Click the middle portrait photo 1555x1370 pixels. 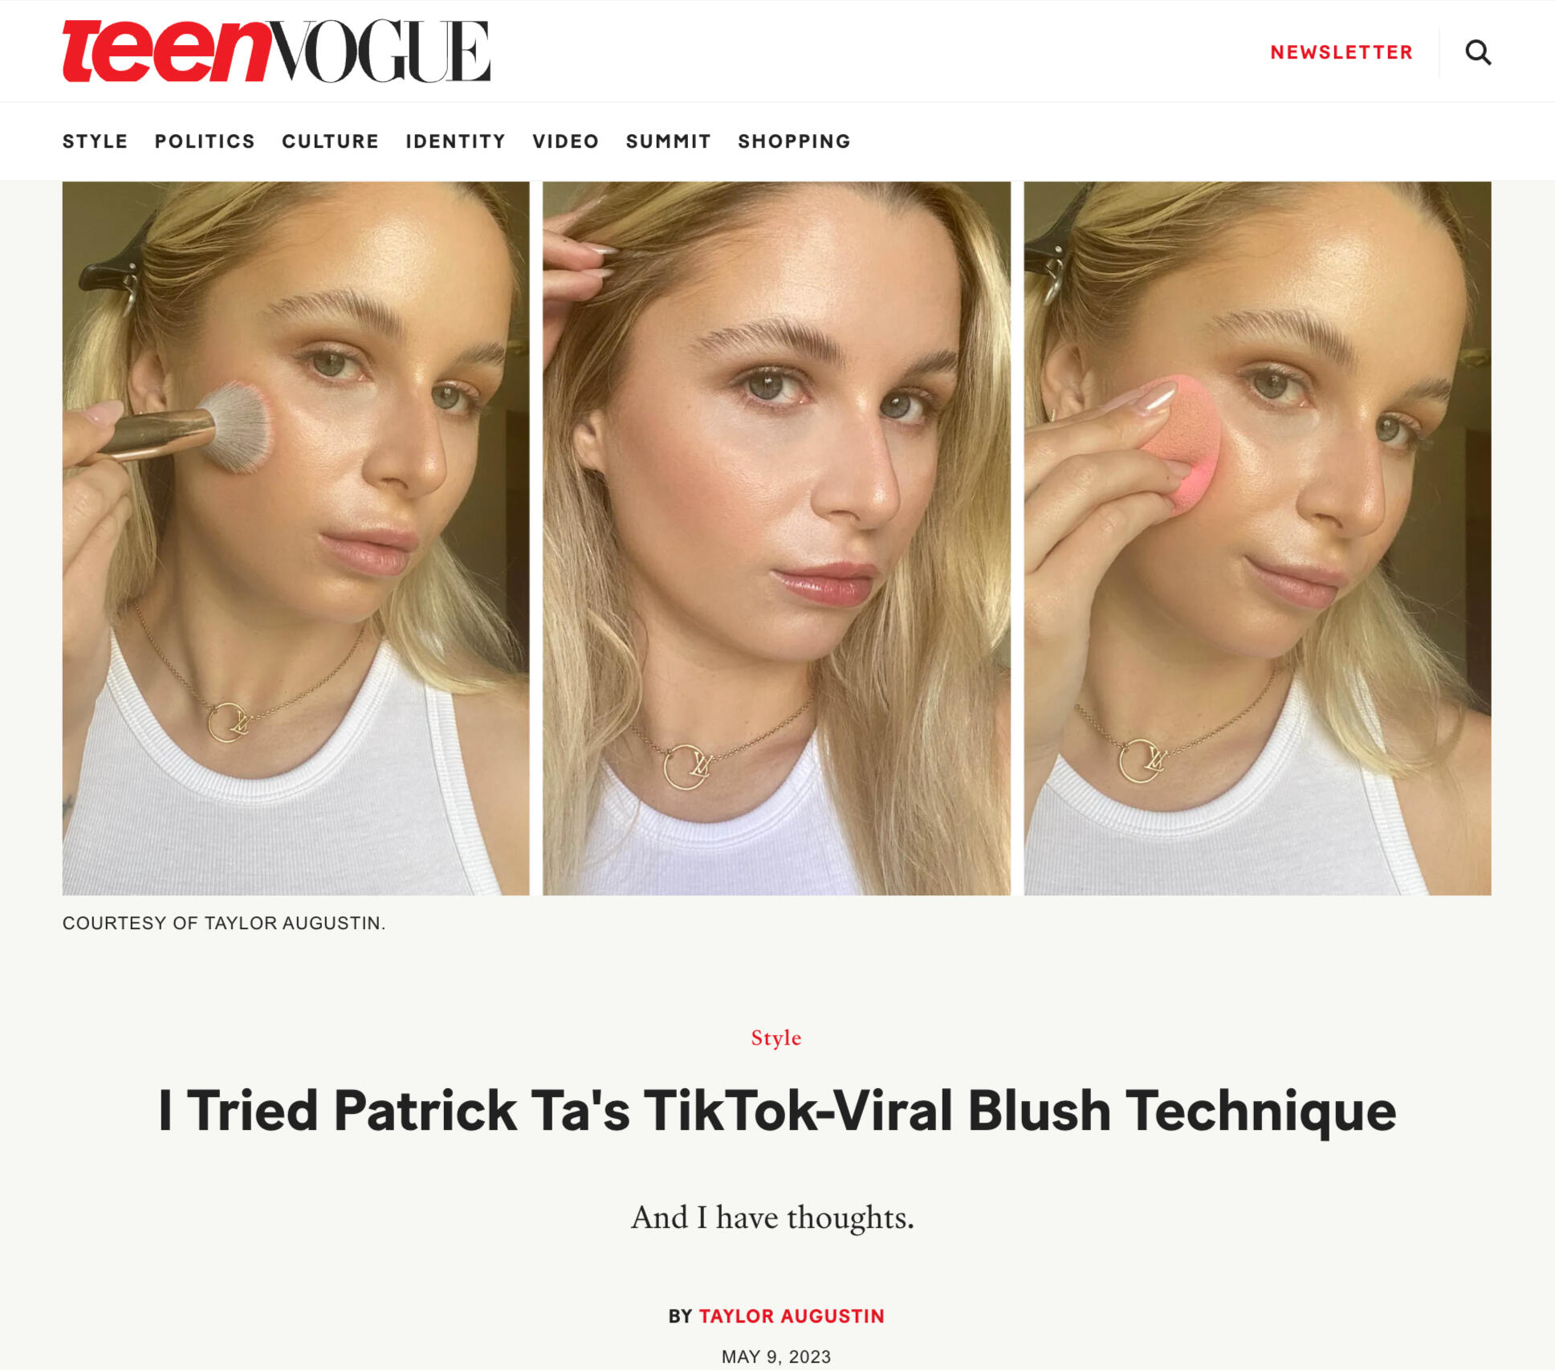(x=776, y=538)
